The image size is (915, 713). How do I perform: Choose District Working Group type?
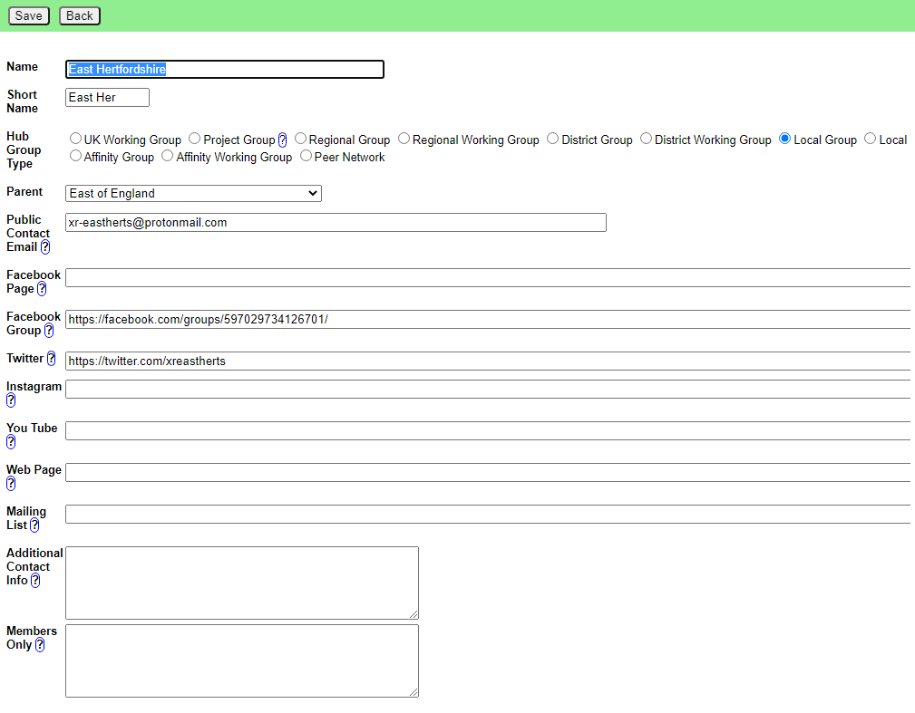646,139
